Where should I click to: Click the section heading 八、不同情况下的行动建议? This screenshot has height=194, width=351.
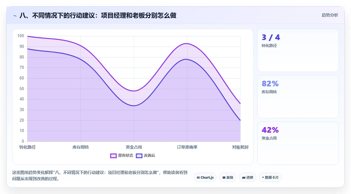pos(98,15)
